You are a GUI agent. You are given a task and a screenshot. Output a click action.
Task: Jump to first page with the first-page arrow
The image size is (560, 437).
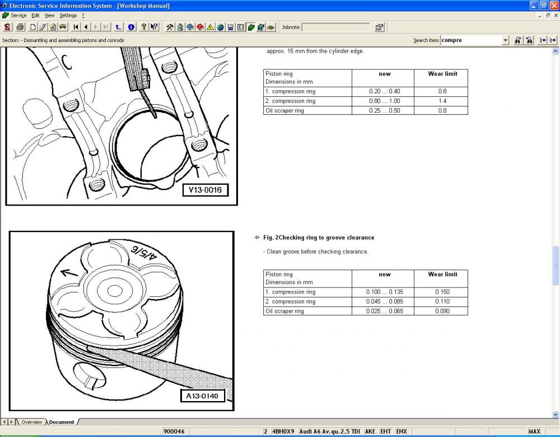pos(76,27)
